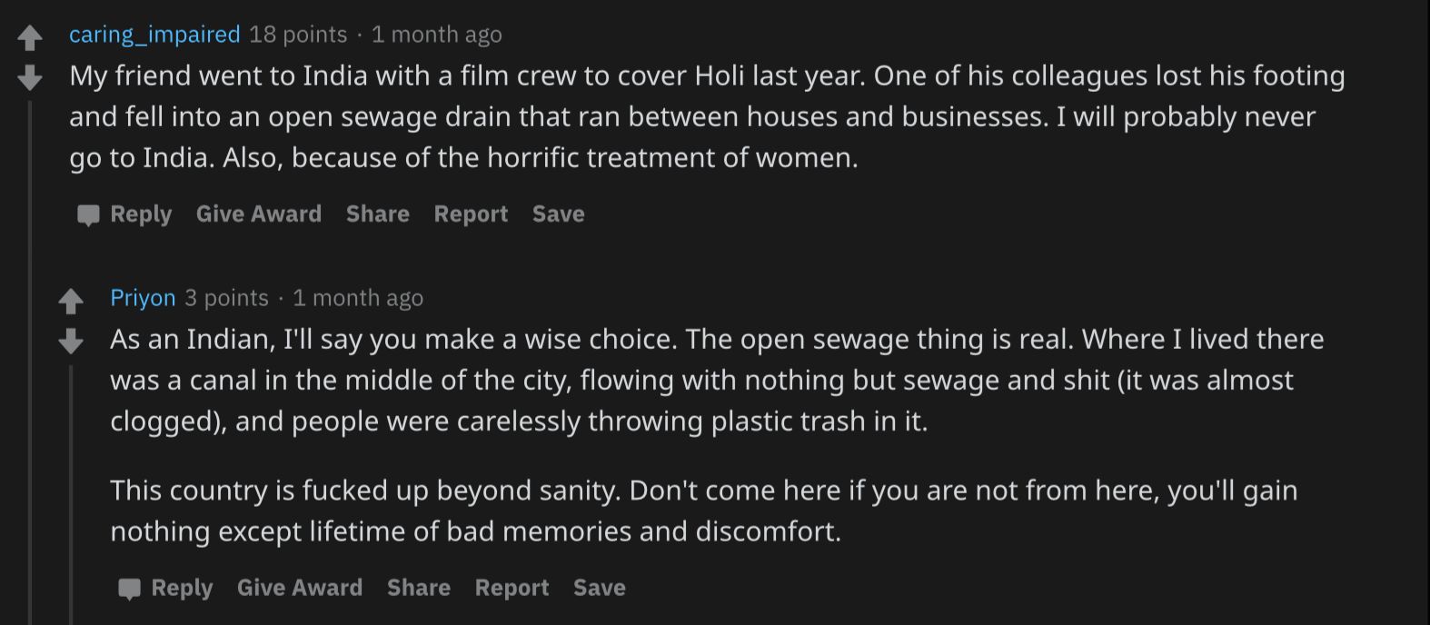
Task: Give Award to Priyon's comment
Action: (301, 588)
